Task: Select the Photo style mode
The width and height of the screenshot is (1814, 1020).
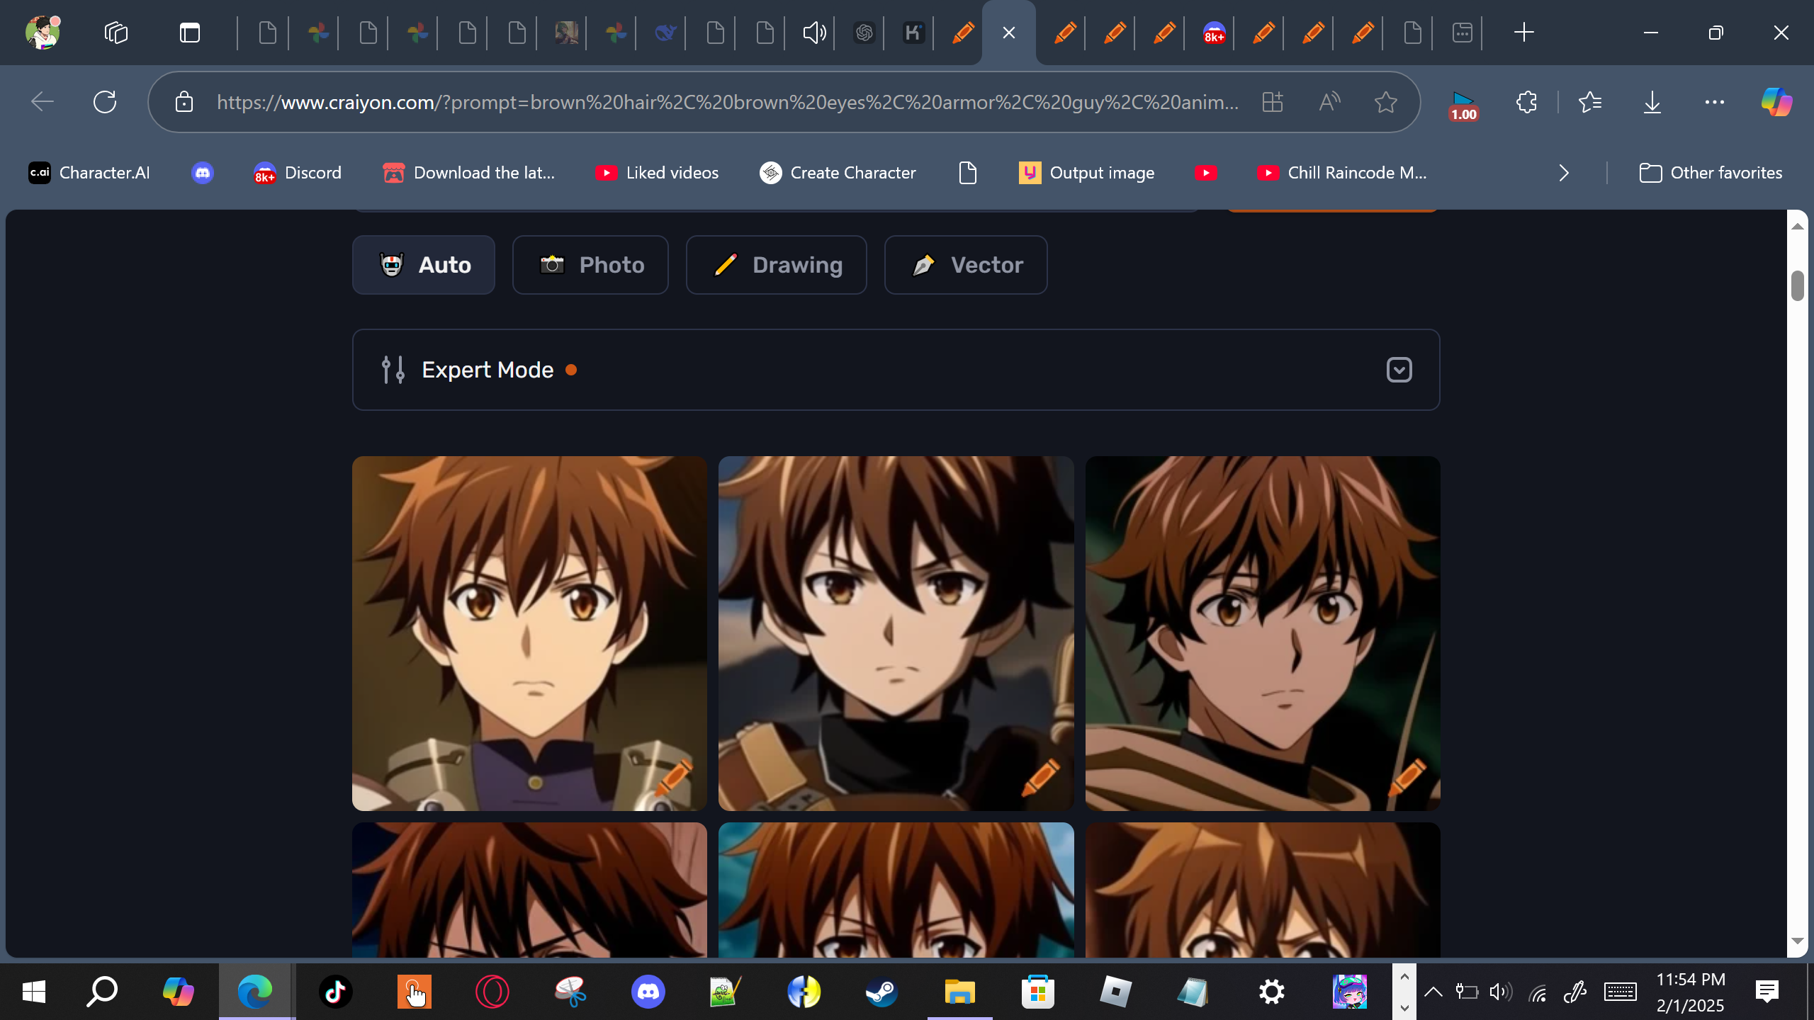Action: (590, 265)
